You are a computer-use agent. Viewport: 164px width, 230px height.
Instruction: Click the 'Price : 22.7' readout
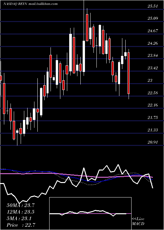tap(21, 225)
